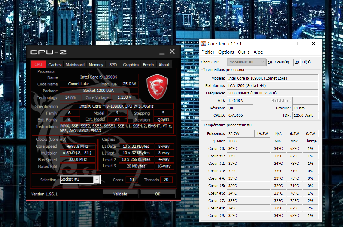
Task: Click the Cœur #4 max temperature 75°C
Action: (294, 178)
